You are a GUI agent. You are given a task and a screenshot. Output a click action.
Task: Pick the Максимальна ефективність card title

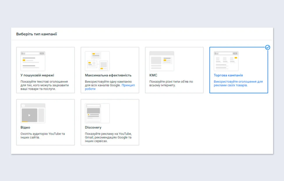108,75
